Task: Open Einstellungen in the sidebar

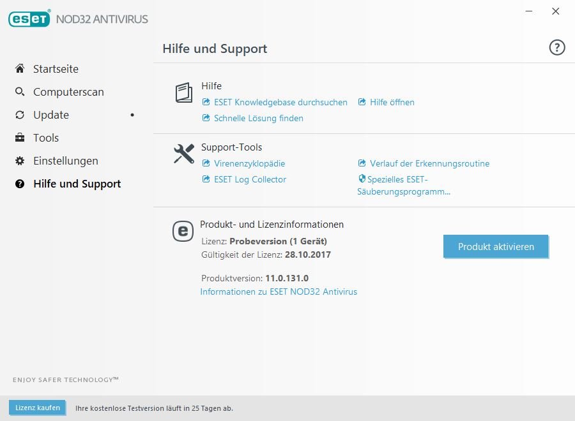Action: pyautogui.click(x=66, y=161)
